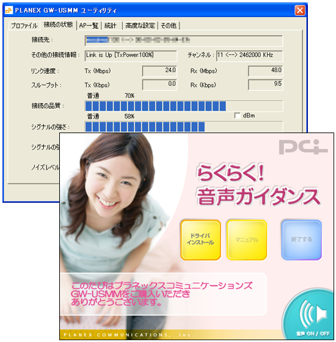Click the Tx (Mbps) value 24.0
The image size is (336, 342).
coord(159,71)
